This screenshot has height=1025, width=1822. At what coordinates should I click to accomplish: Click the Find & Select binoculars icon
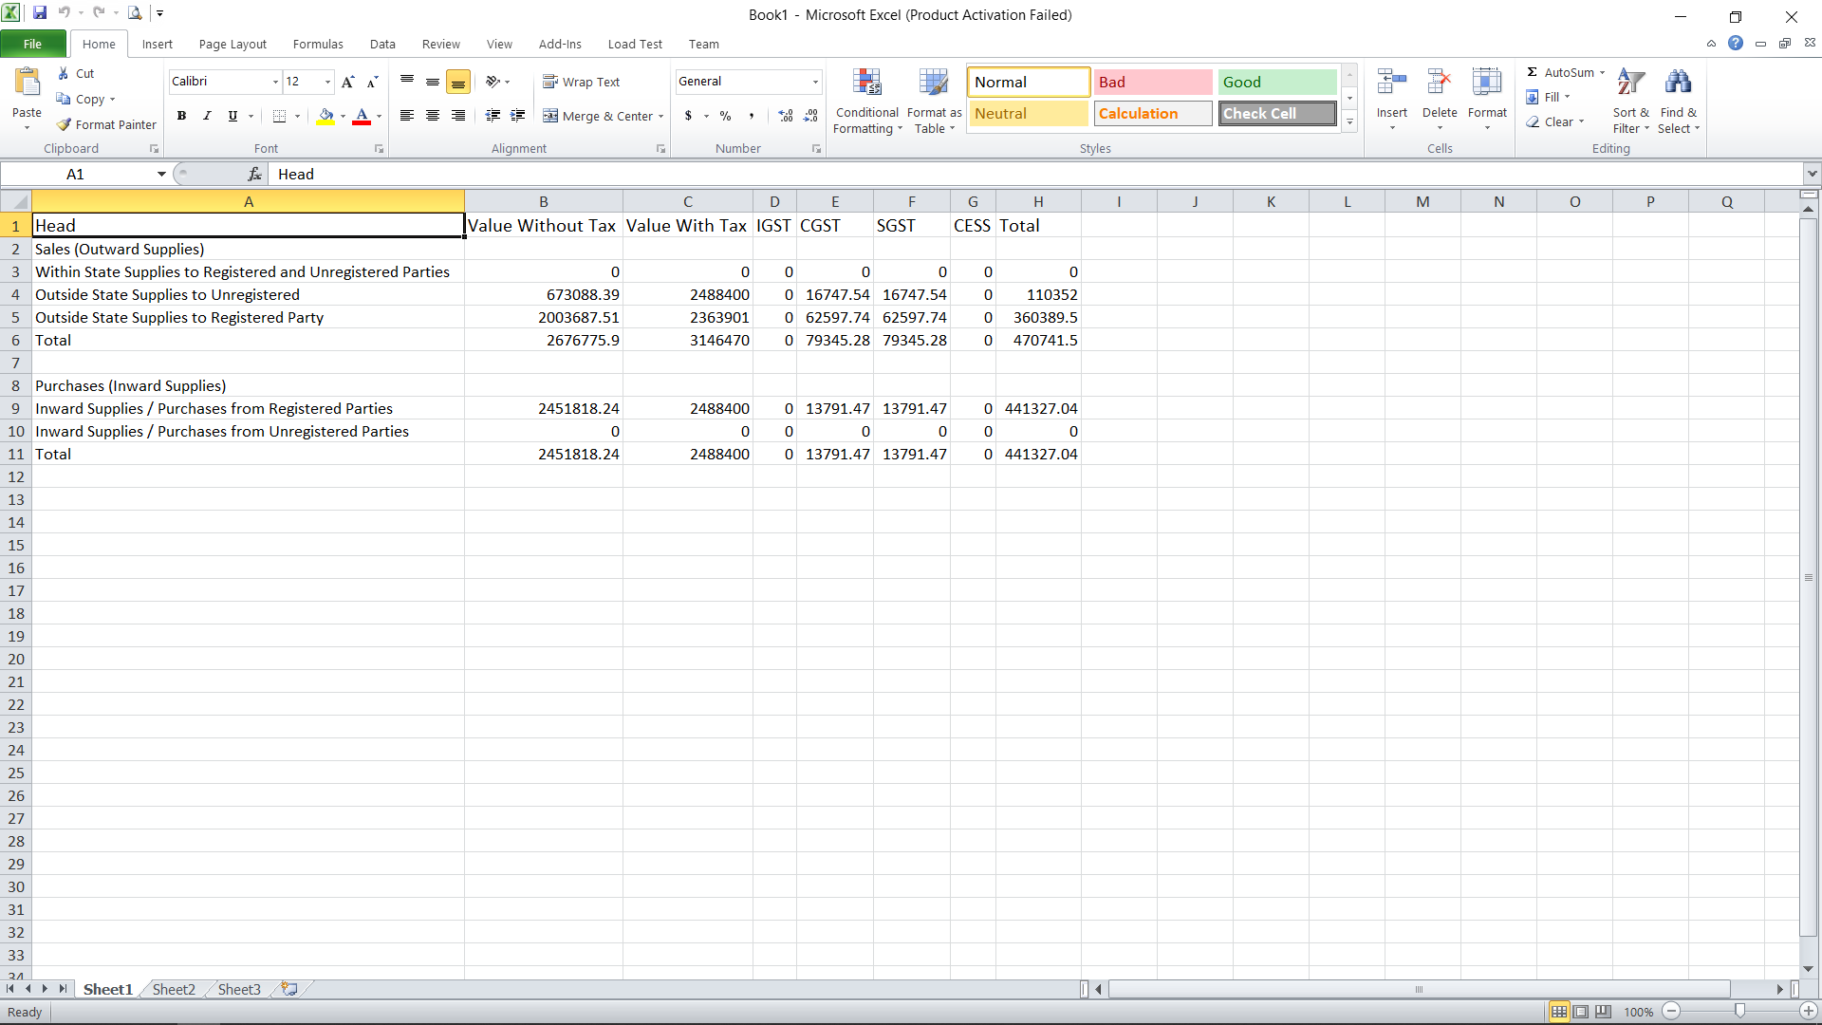(1678, 84)
